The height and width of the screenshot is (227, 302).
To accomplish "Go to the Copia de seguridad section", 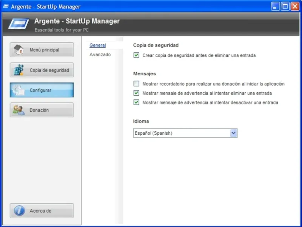I will point(42,70).
